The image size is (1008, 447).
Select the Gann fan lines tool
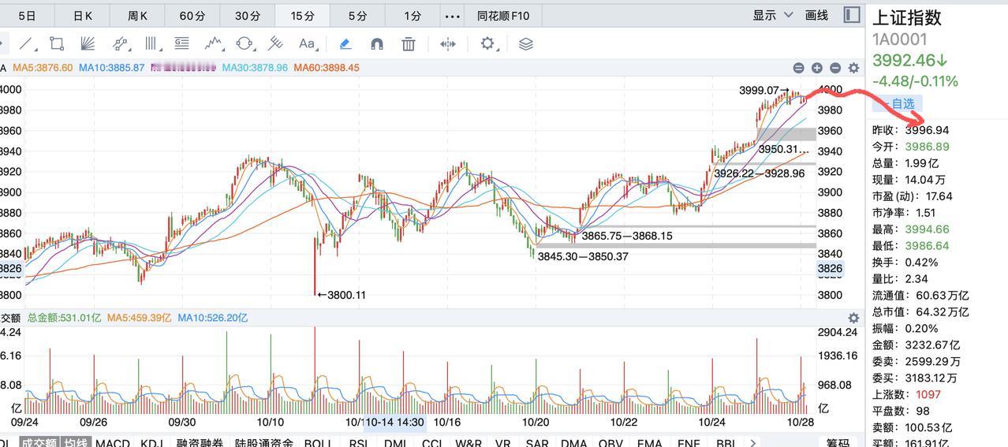coord(88,43)
